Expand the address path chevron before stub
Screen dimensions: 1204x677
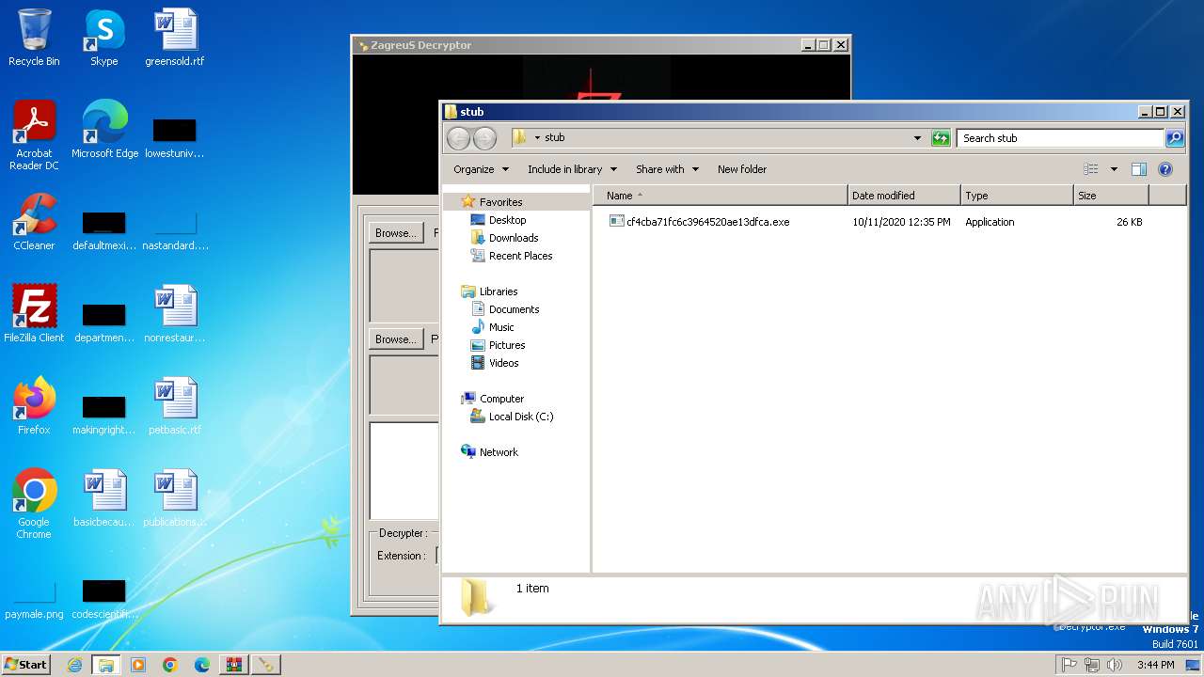[x=537, y=138]
